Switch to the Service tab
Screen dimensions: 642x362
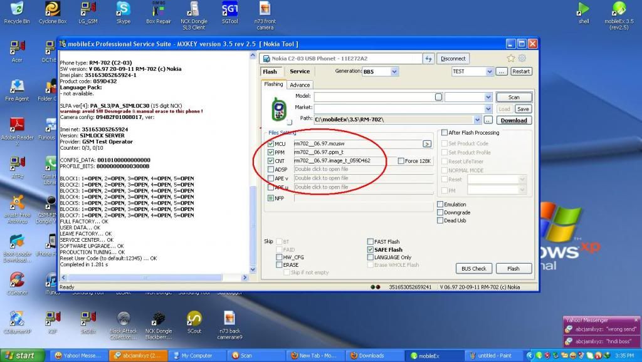300,71
